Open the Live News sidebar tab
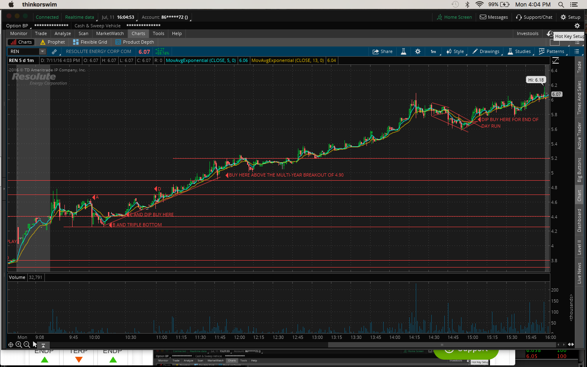The width and height of the screenshot is (587, 367). 579,273
